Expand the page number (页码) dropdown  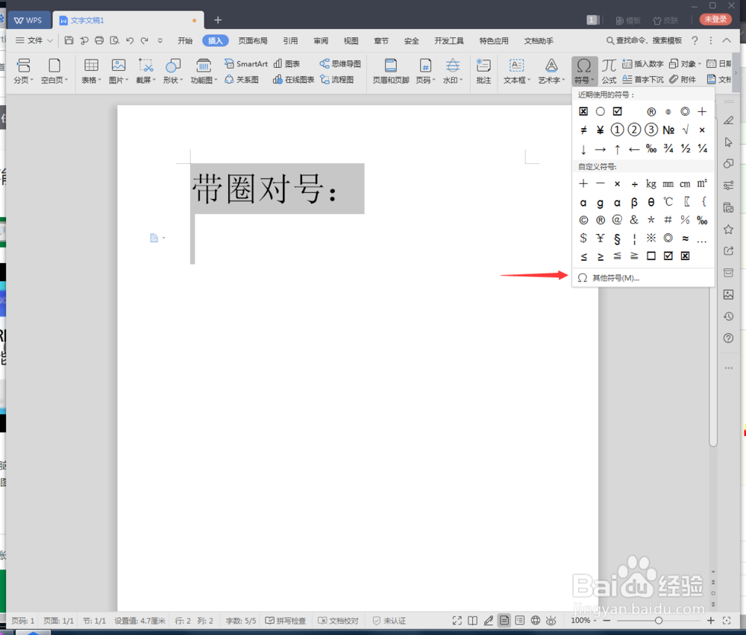tap(434, 80)
